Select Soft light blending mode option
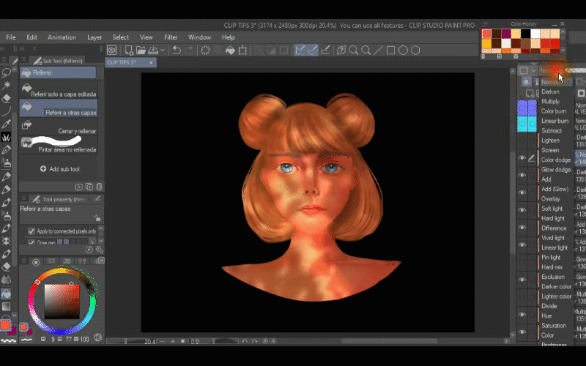The width and height of the screenshot is (586, 366). [552, 209]
